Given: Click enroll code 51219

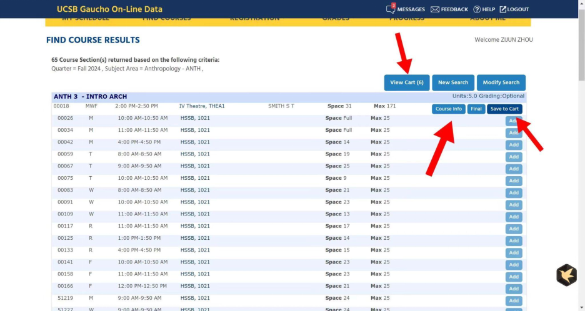Looking at the screenshot, I should click(65, 298).
